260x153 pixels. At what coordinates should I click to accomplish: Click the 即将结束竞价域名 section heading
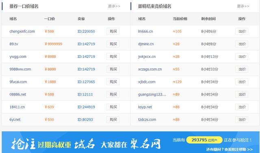click(x=154, y=6)
